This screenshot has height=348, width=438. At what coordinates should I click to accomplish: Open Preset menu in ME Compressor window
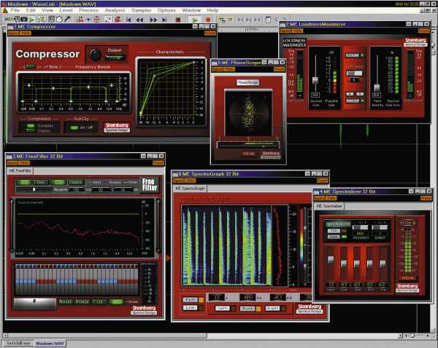210,33
